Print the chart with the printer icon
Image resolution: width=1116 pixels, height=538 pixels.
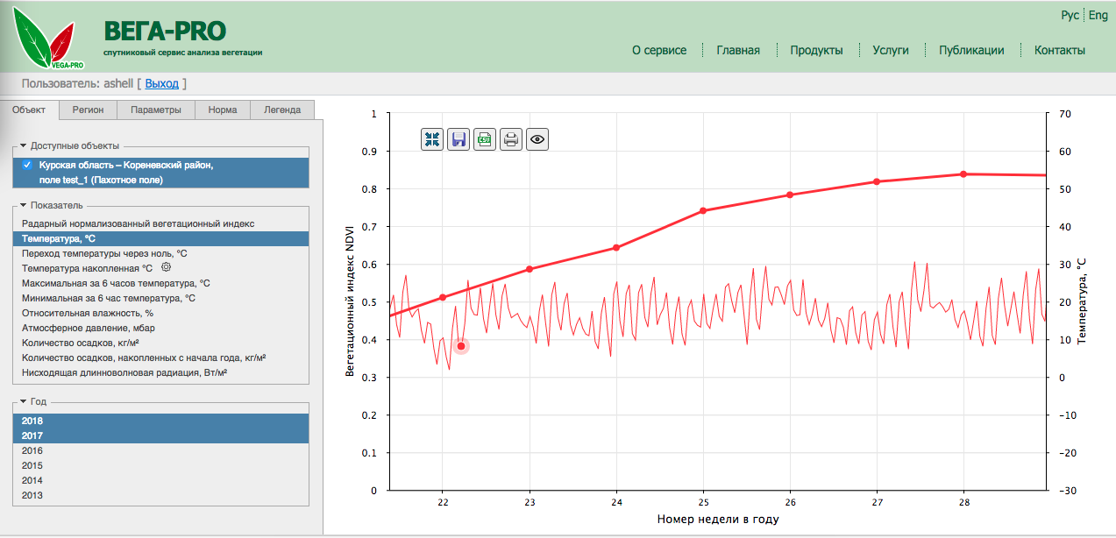coord(510,138)
